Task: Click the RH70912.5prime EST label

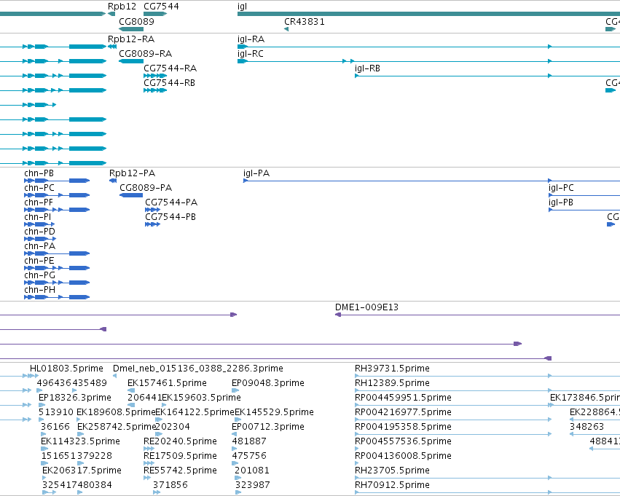Action: (392, 485)
